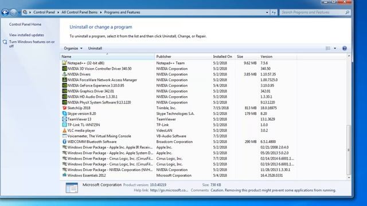Viewport: 367px width, 206px height.
Task: Click "Skype Technologies S.A." publisher cell
Action: pyautogui.click(x=175, y=113)
